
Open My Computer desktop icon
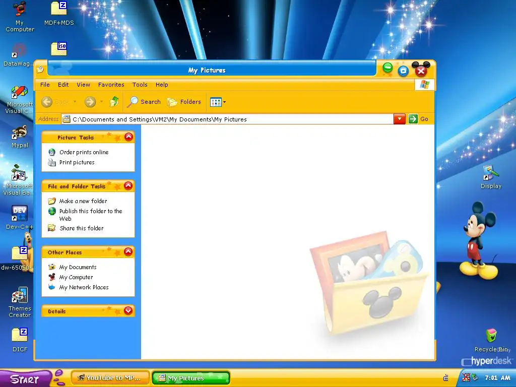[x=20, y=16]
